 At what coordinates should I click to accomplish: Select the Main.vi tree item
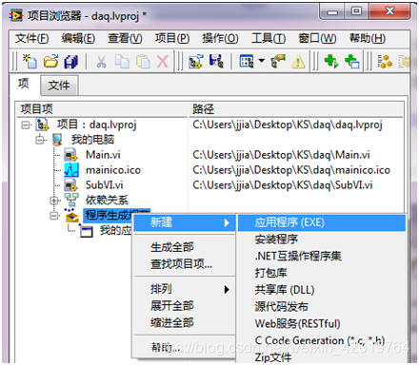(x=103, y=155)
